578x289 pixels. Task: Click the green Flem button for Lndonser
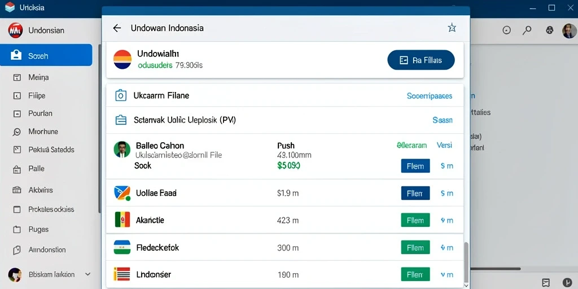pos(415,274)
